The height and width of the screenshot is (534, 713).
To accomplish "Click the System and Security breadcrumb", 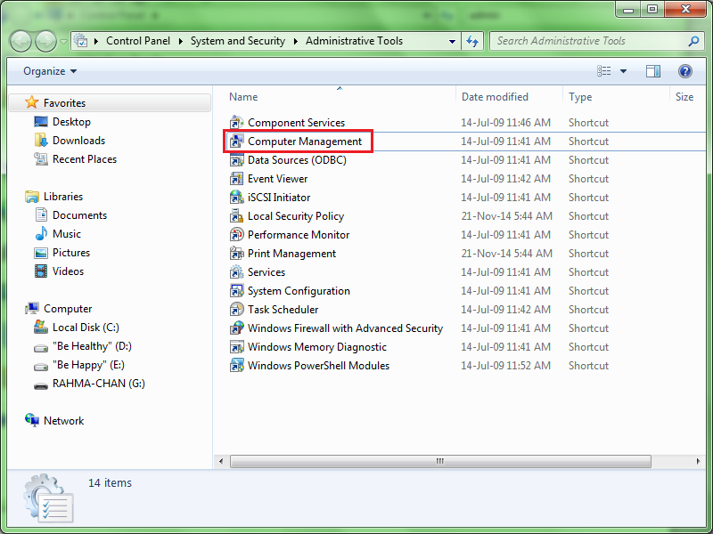I will point(238,41).
